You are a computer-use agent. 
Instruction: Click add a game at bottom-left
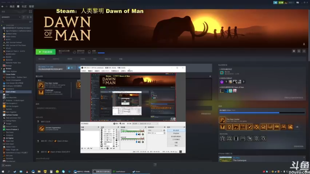coord(7,165)
